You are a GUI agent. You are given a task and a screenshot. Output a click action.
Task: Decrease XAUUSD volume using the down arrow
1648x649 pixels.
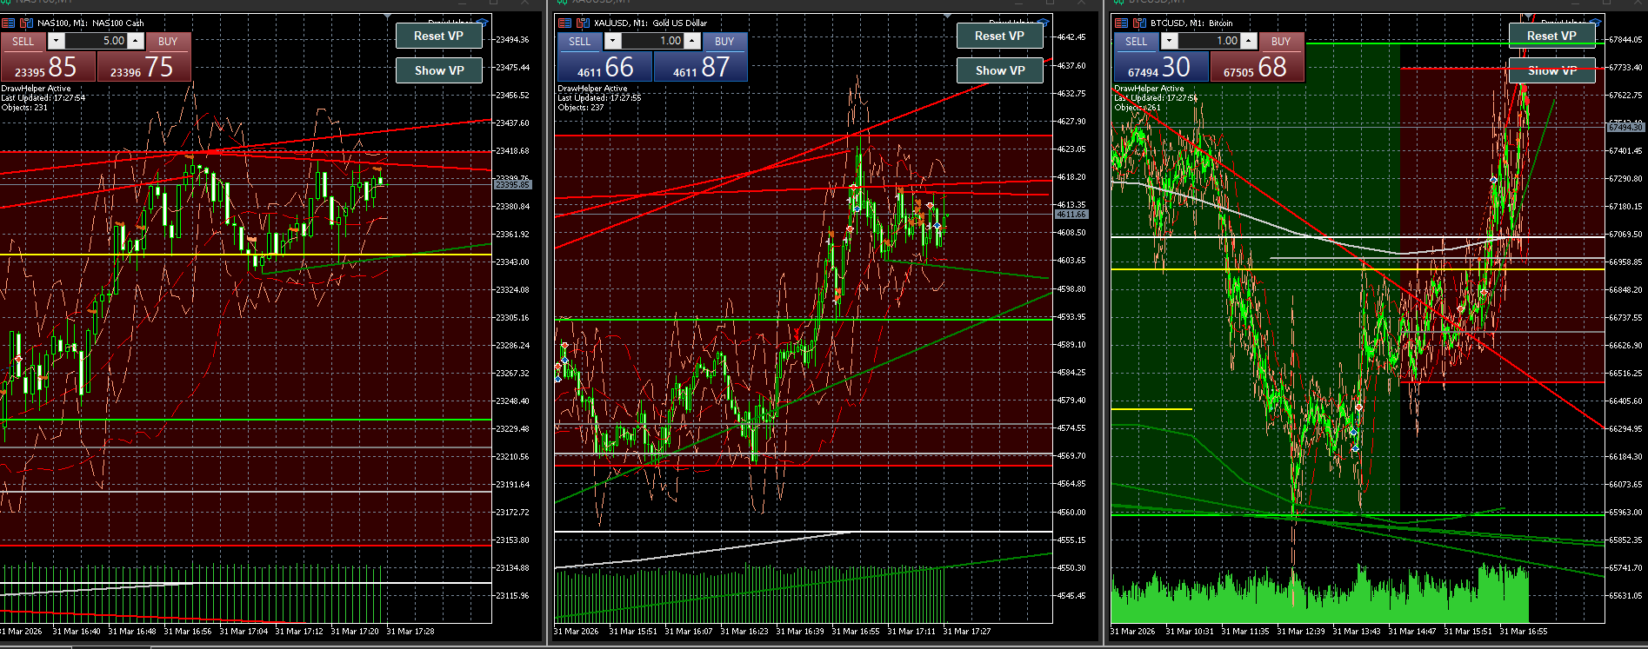click(x=613, y=41)
